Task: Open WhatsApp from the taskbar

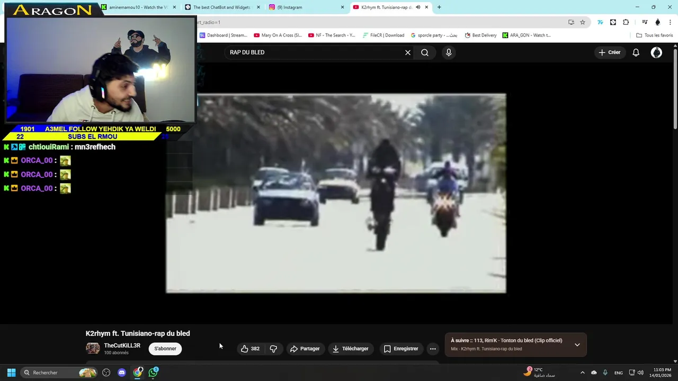Action: tap(153, 373)
